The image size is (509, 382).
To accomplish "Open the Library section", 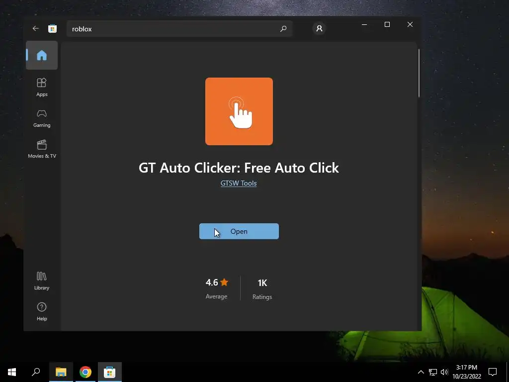I will click(42, 281).
